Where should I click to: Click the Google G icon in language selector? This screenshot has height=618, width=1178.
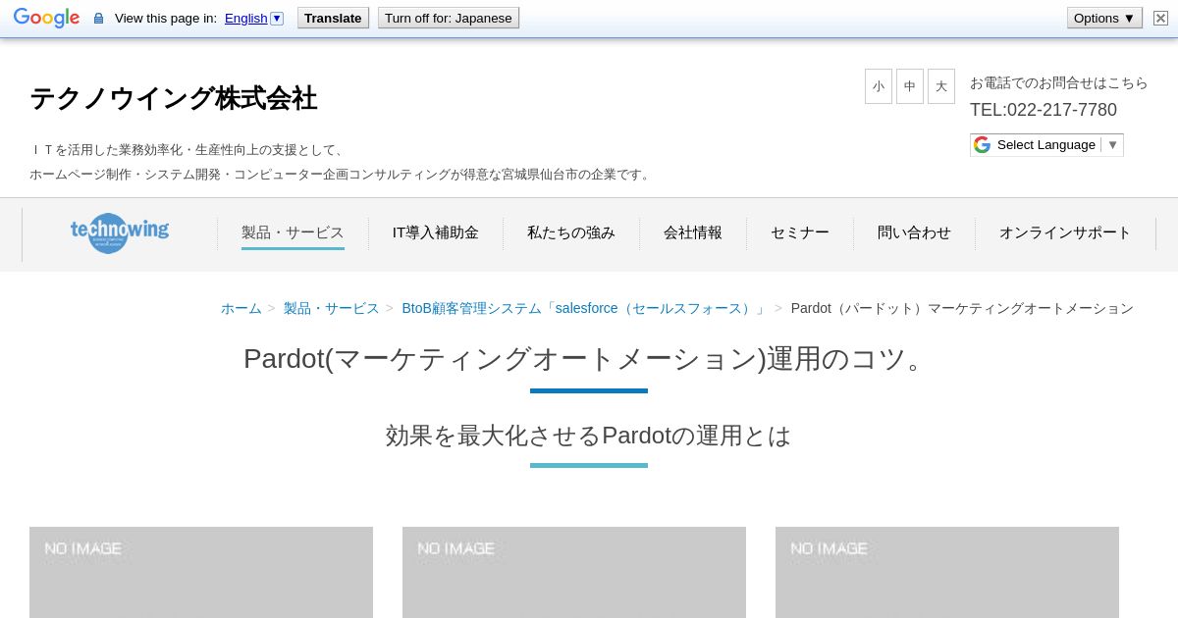982,145
